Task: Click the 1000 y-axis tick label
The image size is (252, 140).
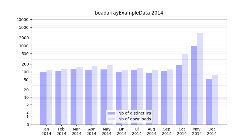Action: (24, 46)
